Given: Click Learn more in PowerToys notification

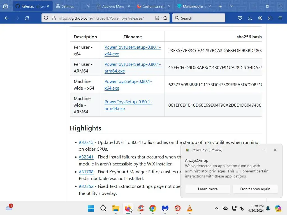Looking at the screenshot, I should point(208,189).
